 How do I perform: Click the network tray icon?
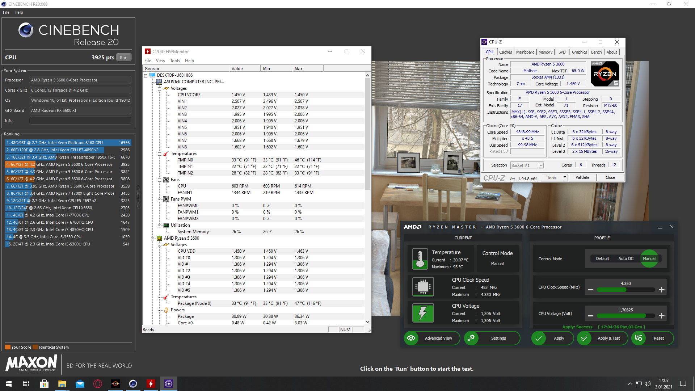639,384
